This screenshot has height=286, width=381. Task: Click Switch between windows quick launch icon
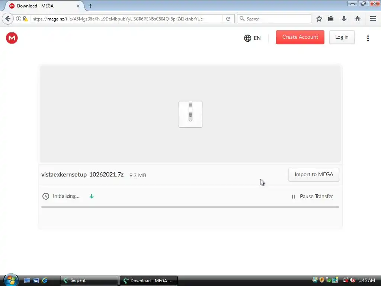36,280
